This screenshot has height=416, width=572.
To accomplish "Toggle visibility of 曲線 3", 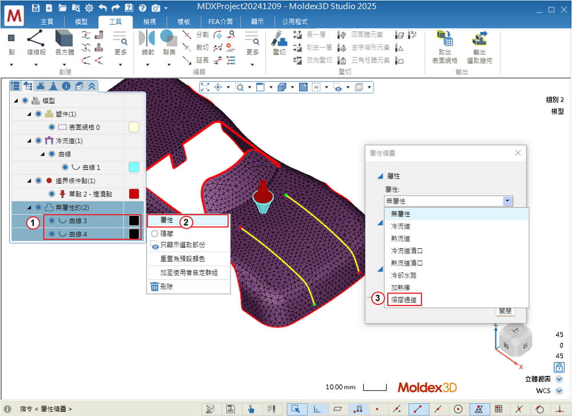I will pyautogui.click(x=51, y=220).
